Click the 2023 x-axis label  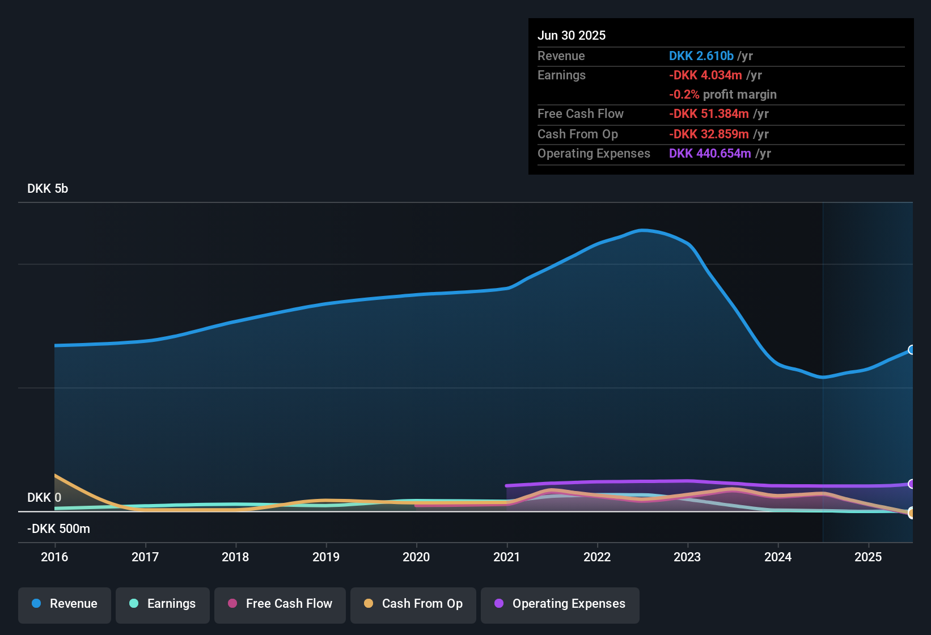point(687,557)
